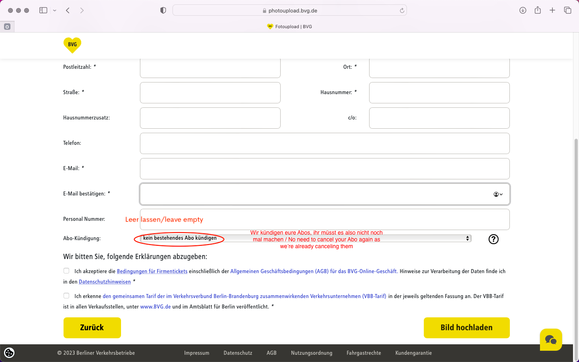Accept the Bedingungen für Firmentickets checkbox
The width and height of the screenshot is (579, 362).
click(66, 271)
